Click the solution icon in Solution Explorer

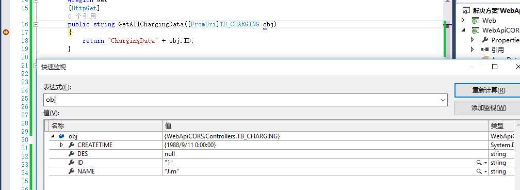coord(466,11)
